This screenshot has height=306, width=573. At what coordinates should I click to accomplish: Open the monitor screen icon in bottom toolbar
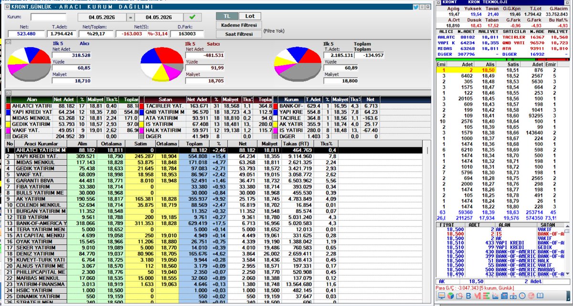442,296
